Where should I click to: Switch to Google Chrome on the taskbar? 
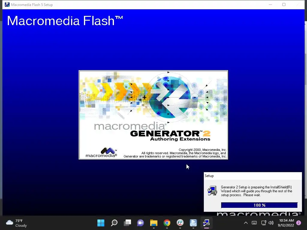pos(167,223)
